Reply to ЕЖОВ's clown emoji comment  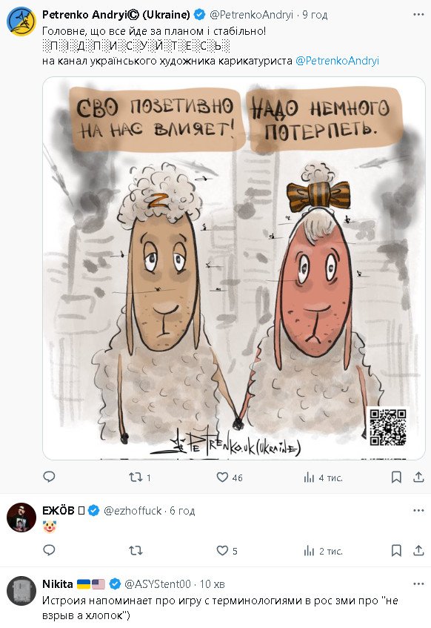[49, 550]
